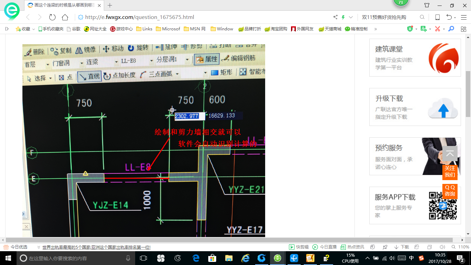Refresh the current page

[x=52, y=17]
